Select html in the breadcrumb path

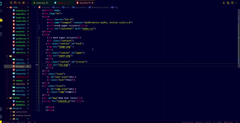[x=57, y=7]
